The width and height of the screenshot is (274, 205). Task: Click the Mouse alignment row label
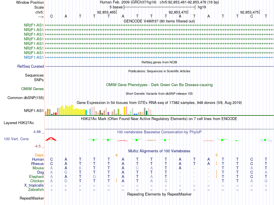click(38, 168)
